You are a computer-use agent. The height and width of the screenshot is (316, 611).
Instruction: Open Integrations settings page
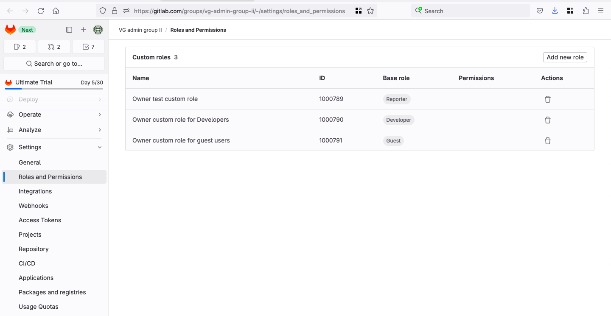(35, 191)
